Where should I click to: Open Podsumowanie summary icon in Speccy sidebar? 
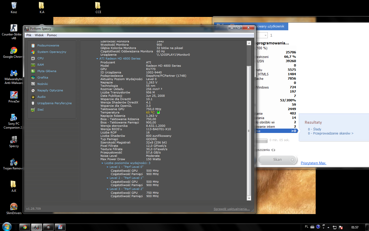coord(33,45)
